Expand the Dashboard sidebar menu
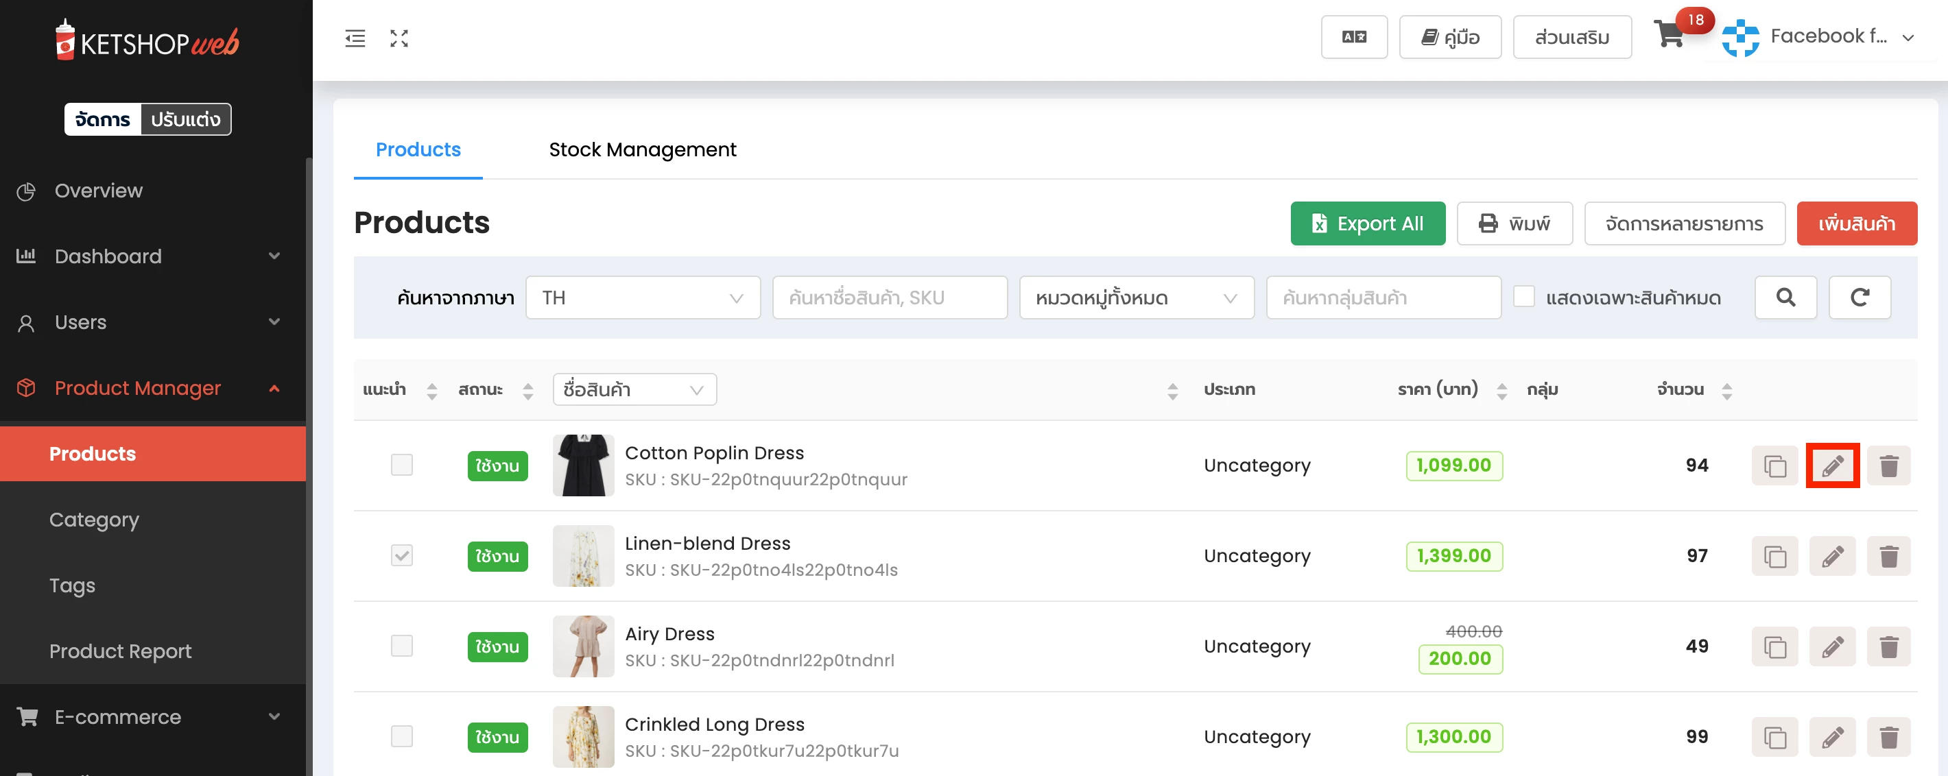The image size is (1948, 776). [x=152, y=256]
